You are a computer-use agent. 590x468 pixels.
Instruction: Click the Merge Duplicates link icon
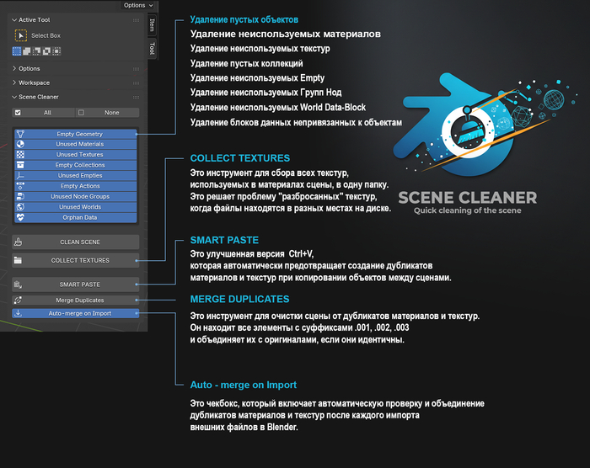pos(18,300)
